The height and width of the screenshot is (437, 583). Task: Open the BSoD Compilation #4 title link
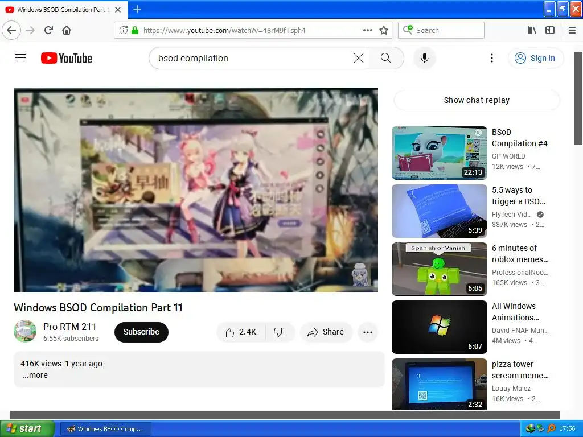pos(519,138)
